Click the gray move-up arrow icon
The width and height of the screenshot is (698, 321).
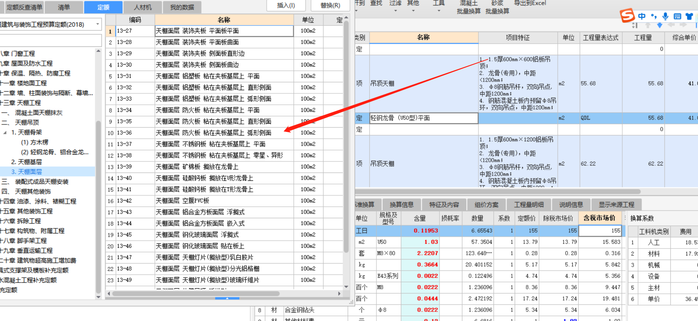tap(648, 25)
